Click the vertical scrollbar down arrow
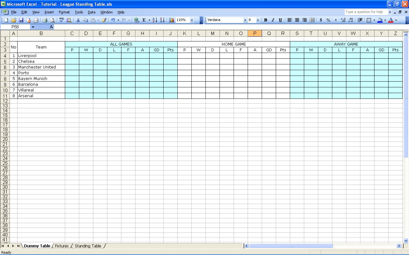 [x=406, y=241]
